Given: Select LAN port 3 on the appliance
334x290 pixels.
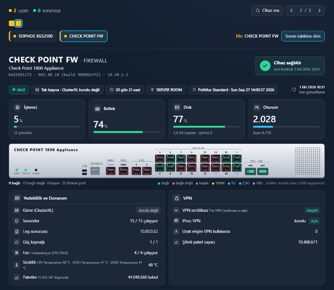Looking at the screenshot, I should (x=160, y=159).
